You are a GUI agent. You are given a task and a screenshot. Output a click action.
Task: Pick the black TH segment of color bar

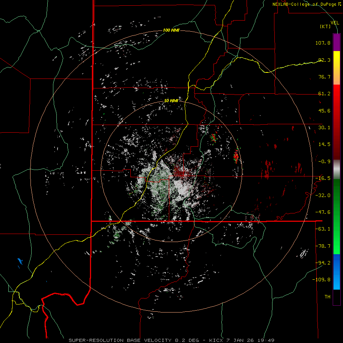[337, 297]
